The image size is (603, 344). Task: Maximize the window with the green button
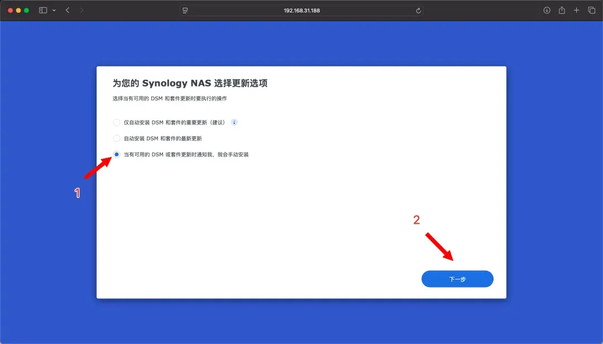tap(27, 11)
